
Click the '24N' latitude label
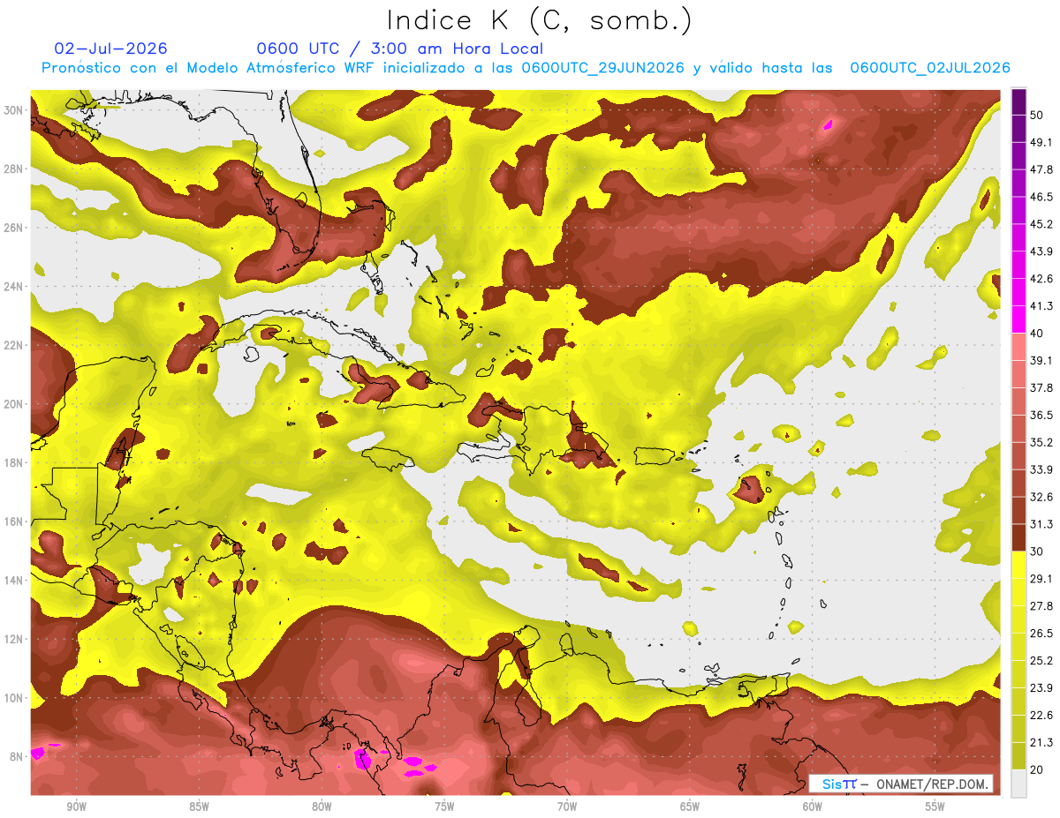(x=13, y=287)
